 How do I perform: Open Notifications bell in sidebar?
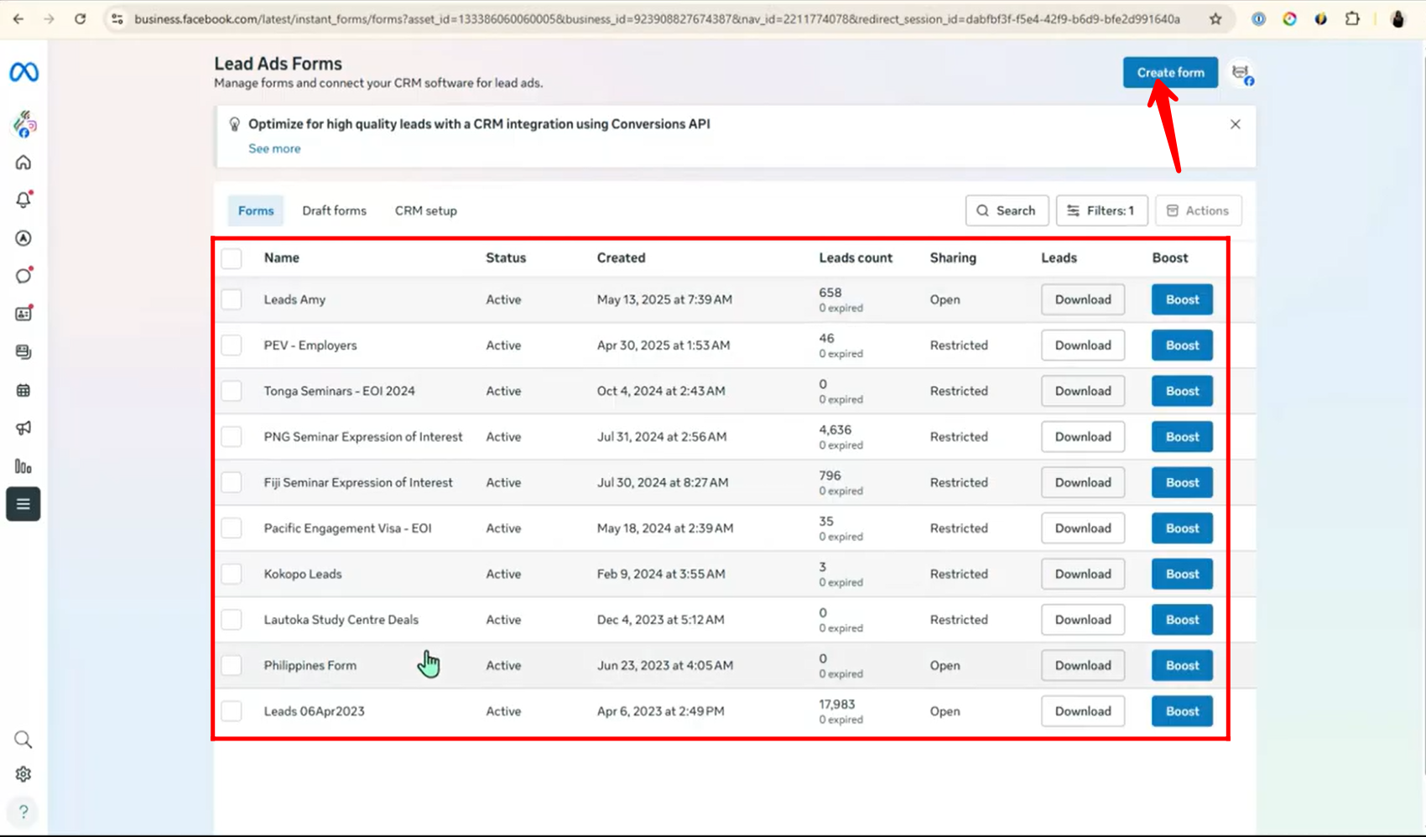pyautogui.click(x=23, y=200)
